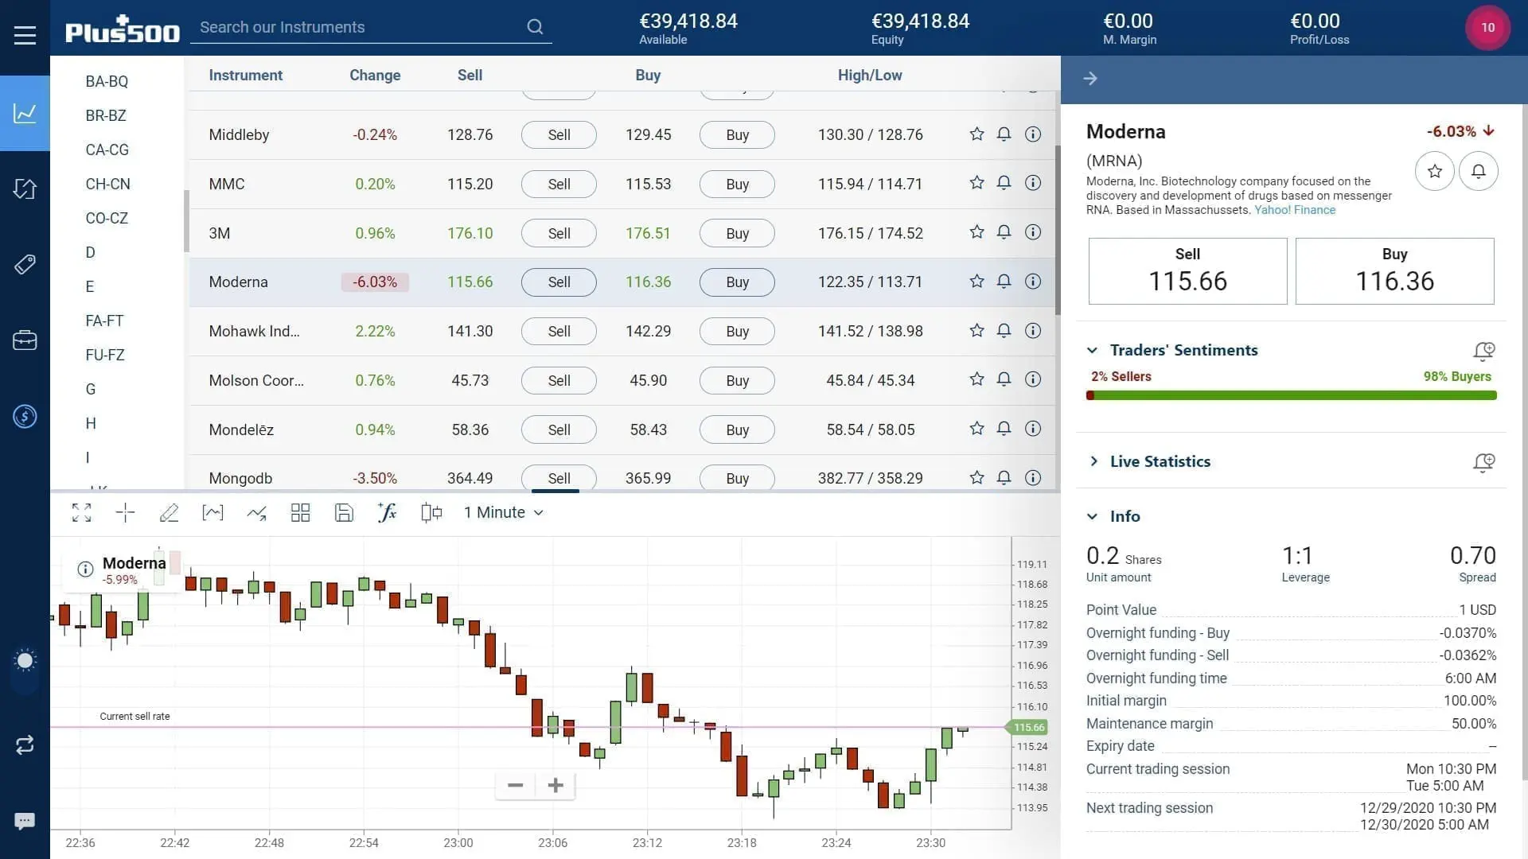The width and height of the screenshot is (1528, 859).
Task: Select the crosshair tool on the chart toolbar
Action: 125,512
